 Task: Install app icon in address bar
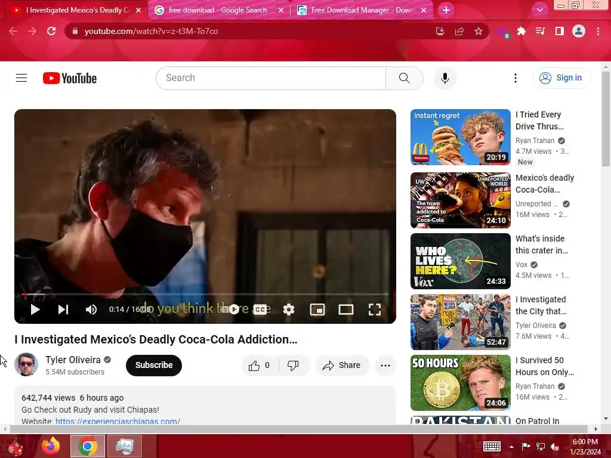(440, 31)
